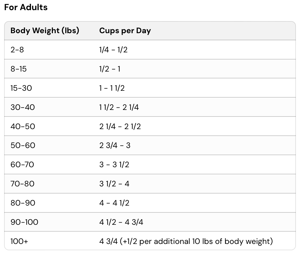Click the "Cups per Day" column header
Viewport: 303px width, 256px height.
pyautogui.click(x=125, y=30)
